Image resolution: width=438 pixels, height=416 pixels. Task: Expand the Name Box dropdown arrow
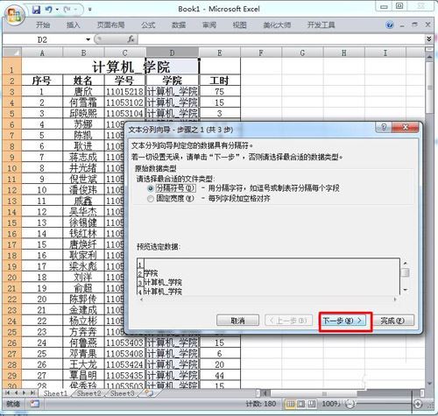coord(88,39)
